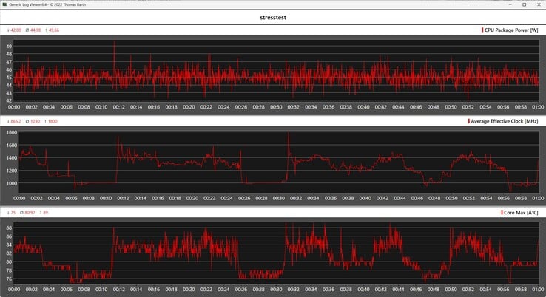Click the Generic Log Viewer app icon

(4, 4)
